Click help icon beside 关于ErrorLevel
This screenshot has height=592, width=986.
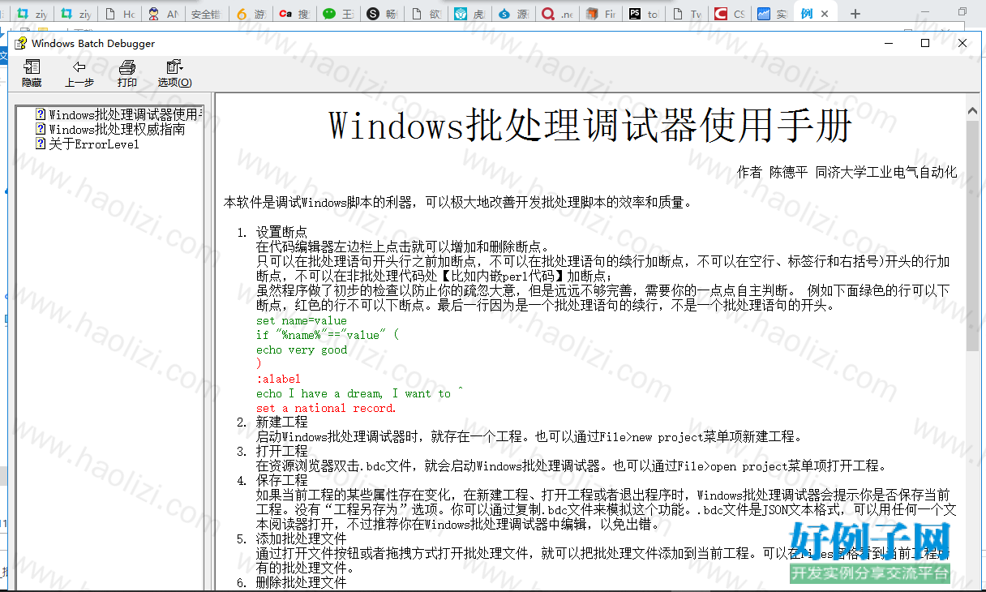point(41,144)
